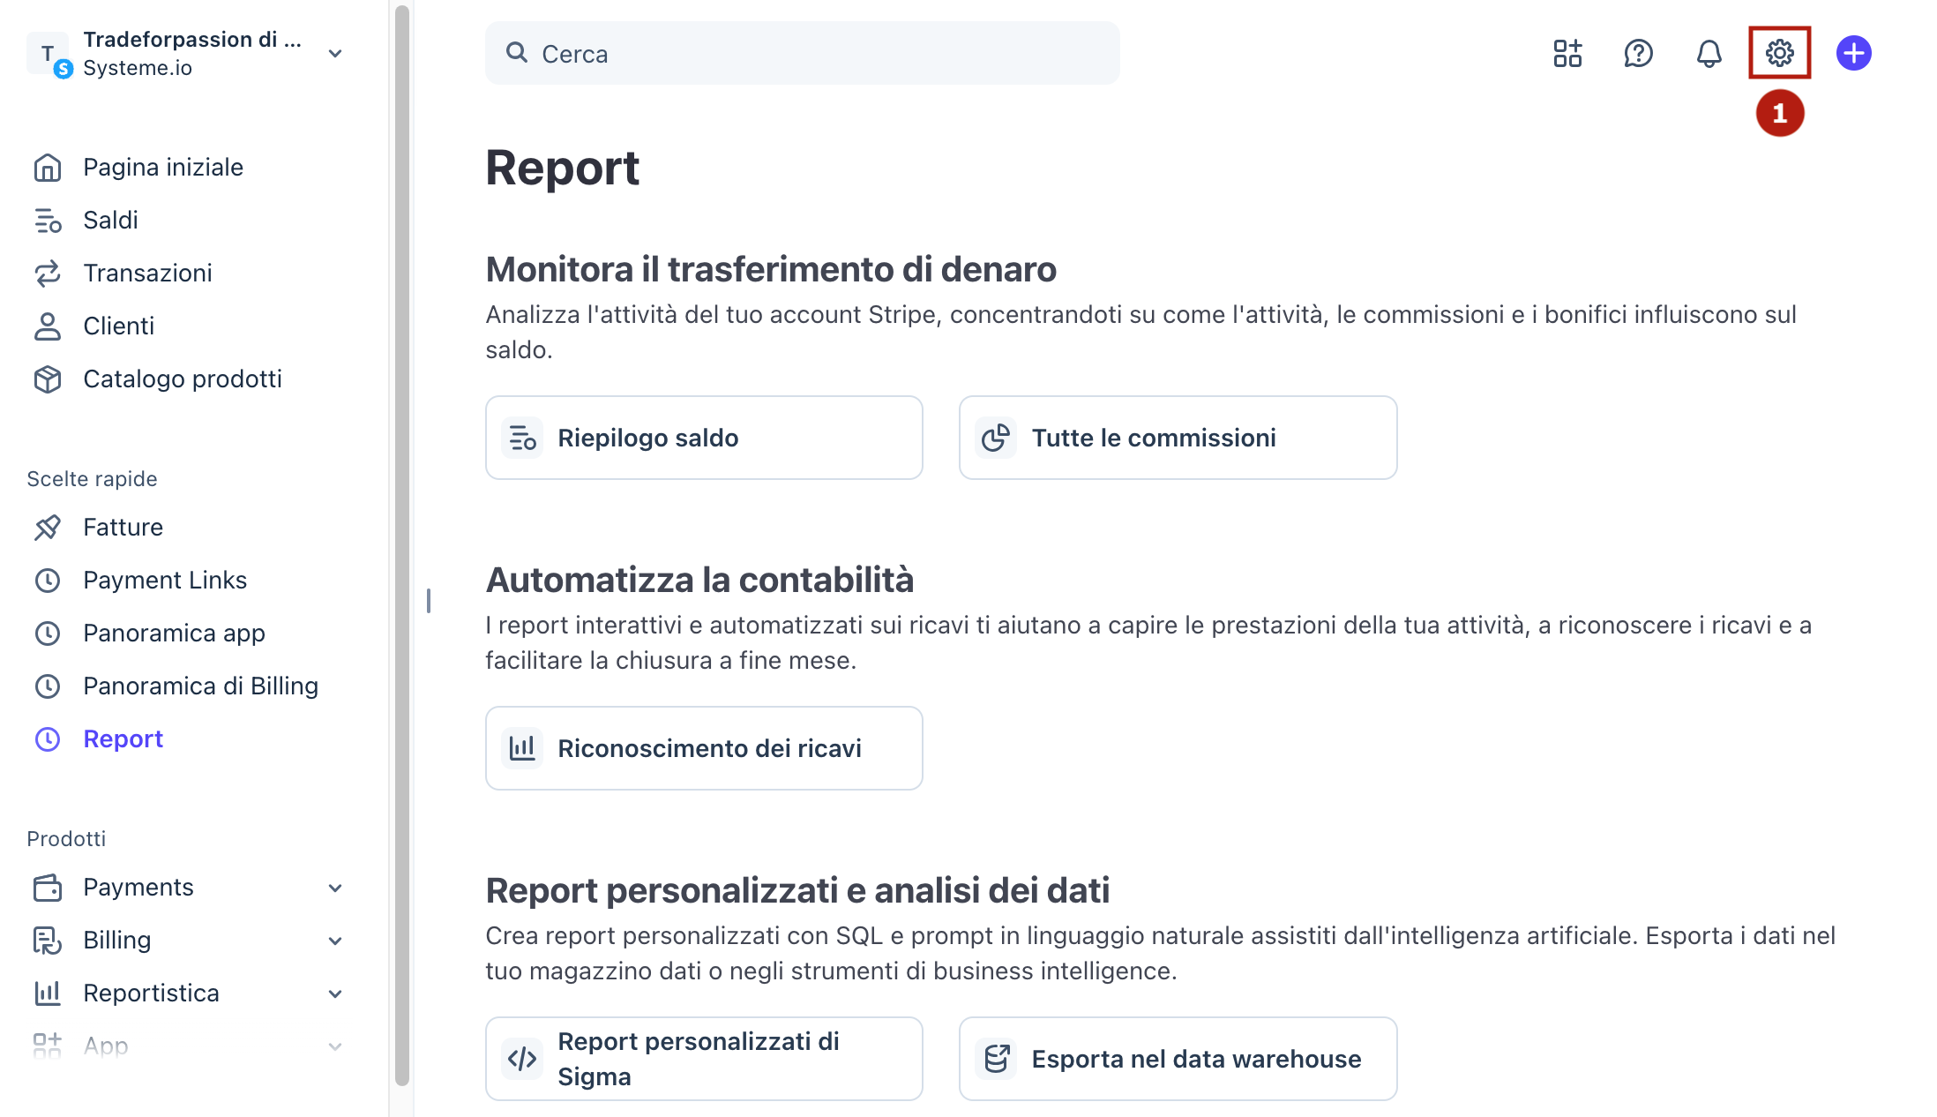Open the apps grid icon in header
This screenshot has width=1937, height=1117.
[1567, 53]
